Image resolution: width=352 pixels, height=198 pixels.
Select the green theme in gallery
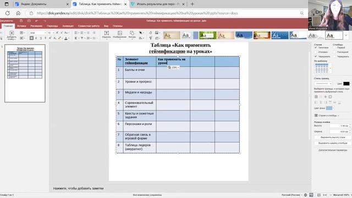(x=208, y=35)
